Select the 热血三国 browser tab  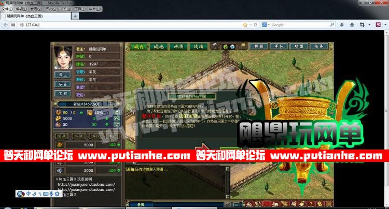[x=35, y=16]
